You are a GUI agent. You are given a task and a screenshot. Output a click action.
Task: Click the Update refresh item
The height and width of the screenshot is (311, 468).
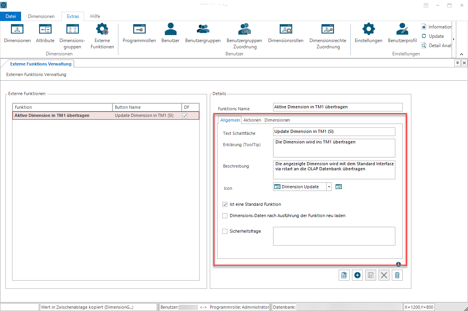coord(433,36)
